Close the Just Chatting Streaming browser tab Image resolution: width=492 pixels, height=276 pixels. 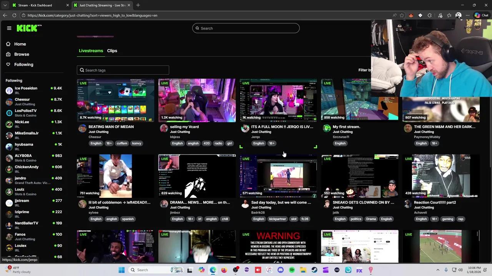pos(129,5)
